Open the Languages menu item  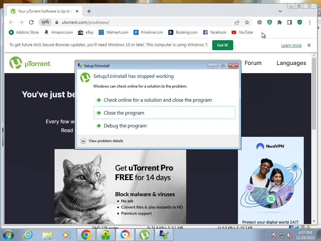291,63
